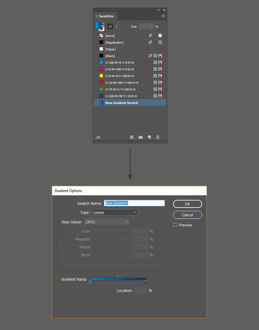Screen dimensions: 259x330
Task: Create a new colour group folder icon
Action: [x=140, y=137]
